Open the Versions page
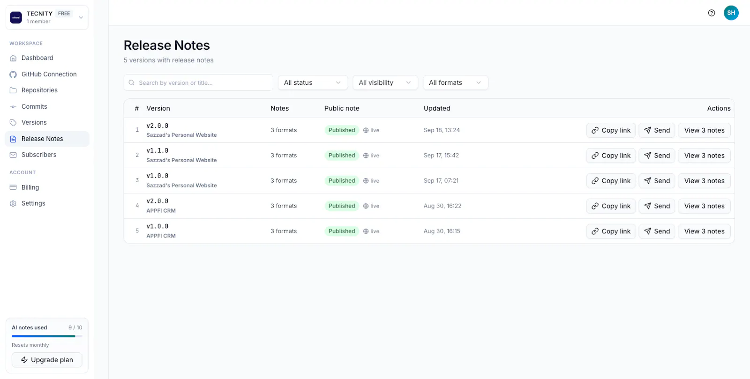 (47, 123)
